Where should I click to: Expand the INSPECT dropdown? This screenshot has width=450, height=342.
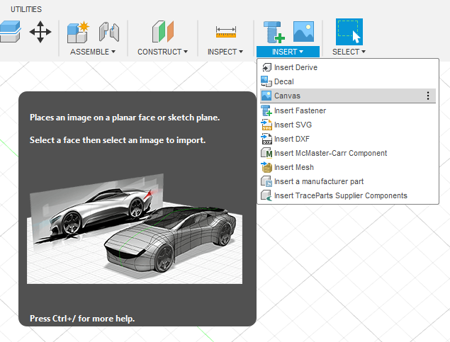(225, 52)
